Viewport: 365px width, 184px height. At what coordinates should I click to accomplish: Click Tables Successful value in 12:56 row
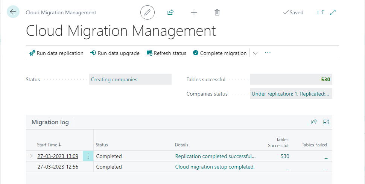click(288, 167)
